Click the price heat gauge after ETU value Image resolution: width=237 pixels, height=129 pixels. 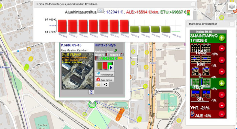189,13
